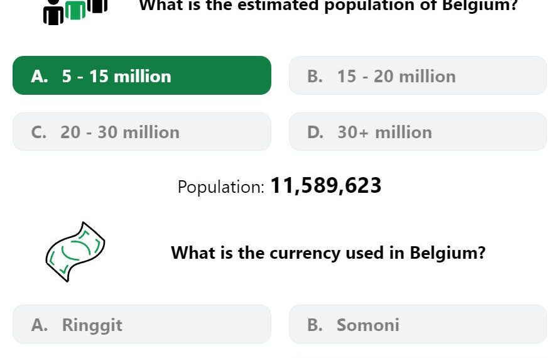The width and height of the screenshot is (559, 358).
Task: Select answer A. 5 - 15 million
Action: click(142, 75)
